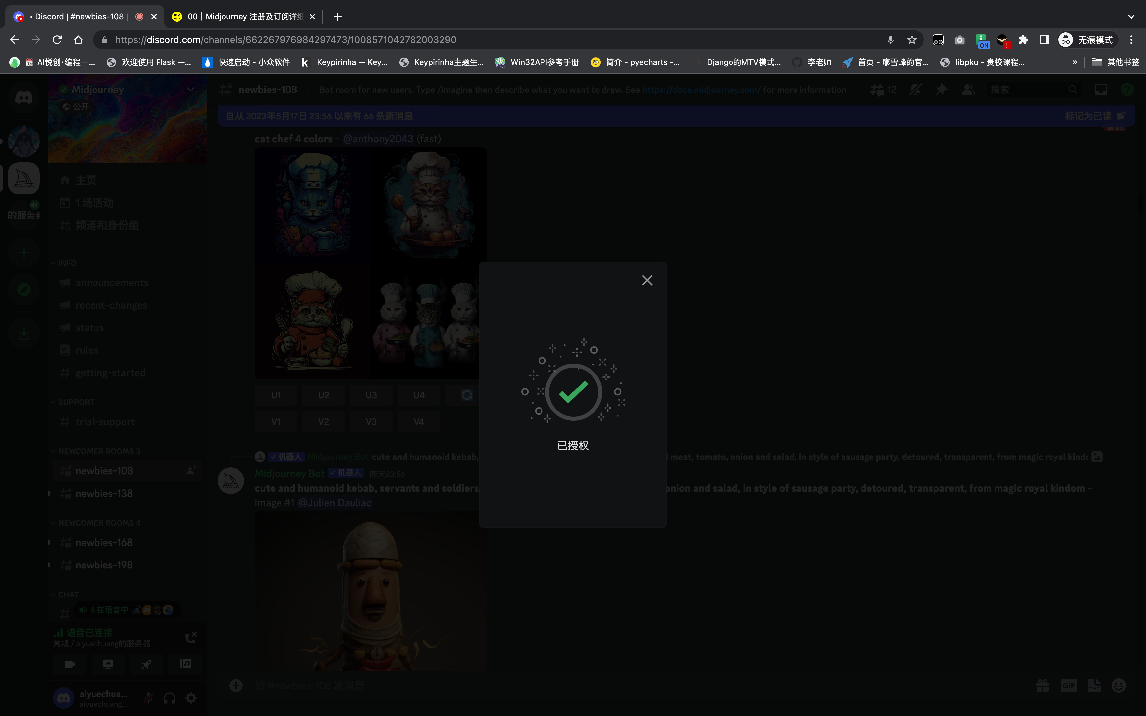The width and height of the screenshot is (1146, 716).
Task: Reload the page in Chrome
Action: [57, 40]
